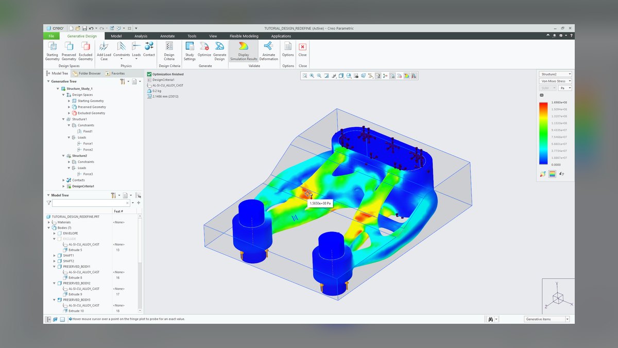This screenshot has height=348, width=618.
Task: Click the Model Tree vertical scrollbar
Action: pos(140,263)
